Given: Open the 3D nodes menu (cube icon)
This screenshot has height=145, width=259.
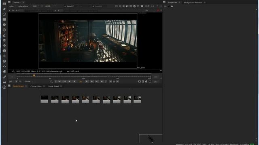Looking at the screenshot, I should coord(4,51).
